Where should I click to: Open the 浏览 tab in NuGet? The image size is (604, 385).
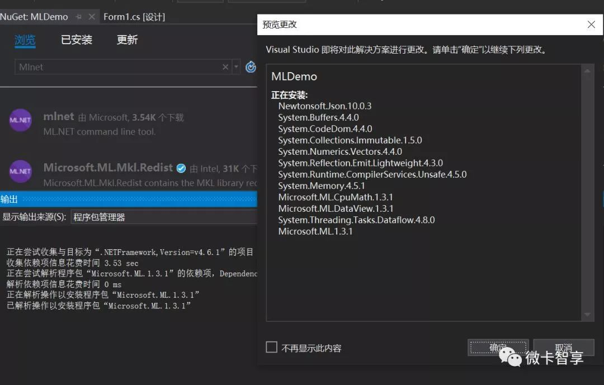pos(25,40)
